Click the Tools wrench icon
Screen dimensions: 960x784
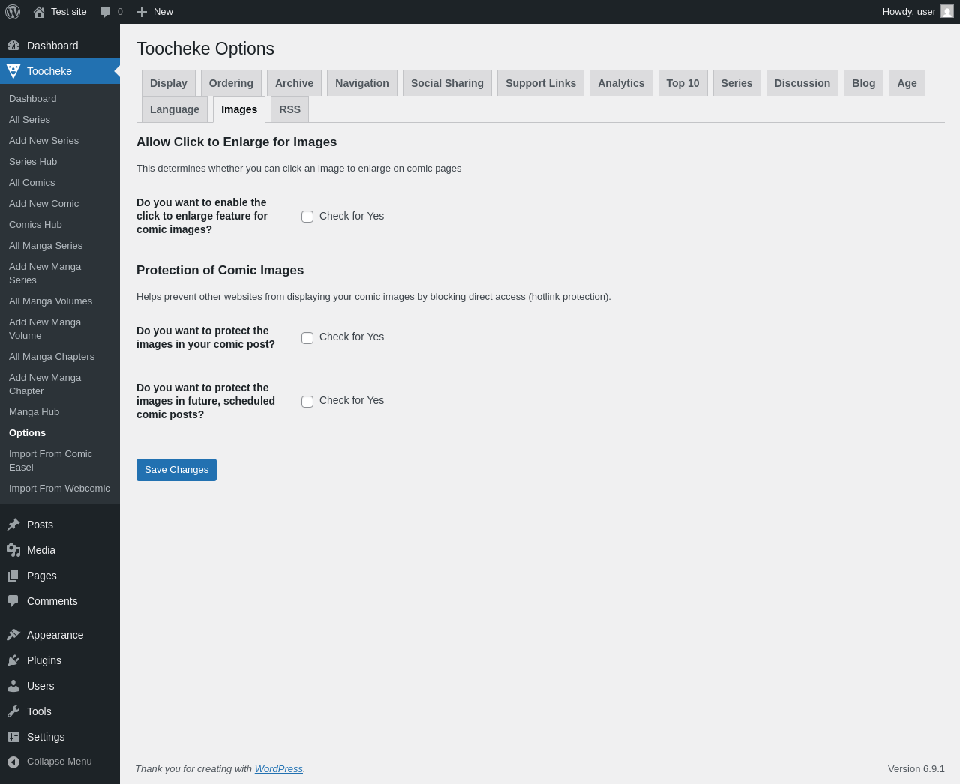[x=13, y=711]
